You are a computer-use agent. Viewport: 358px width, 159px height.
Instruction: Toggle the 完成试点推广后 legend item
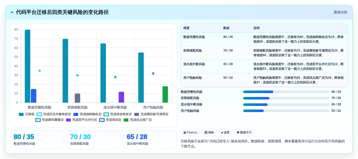[138, 120]
